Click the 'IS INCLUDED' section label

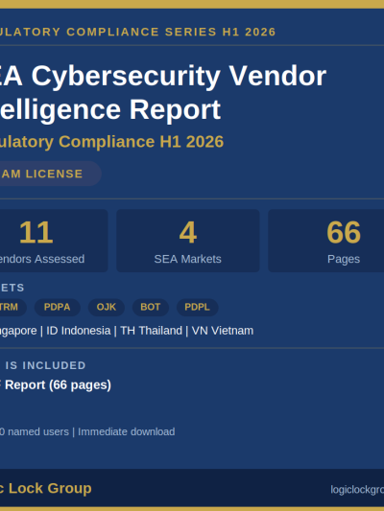pyautogui.click(x=46, y=365)
